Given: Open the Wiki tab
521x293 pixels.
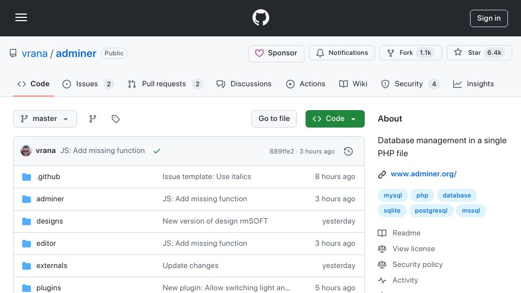Looking at the screenshot, I should (x=353, y=84).
